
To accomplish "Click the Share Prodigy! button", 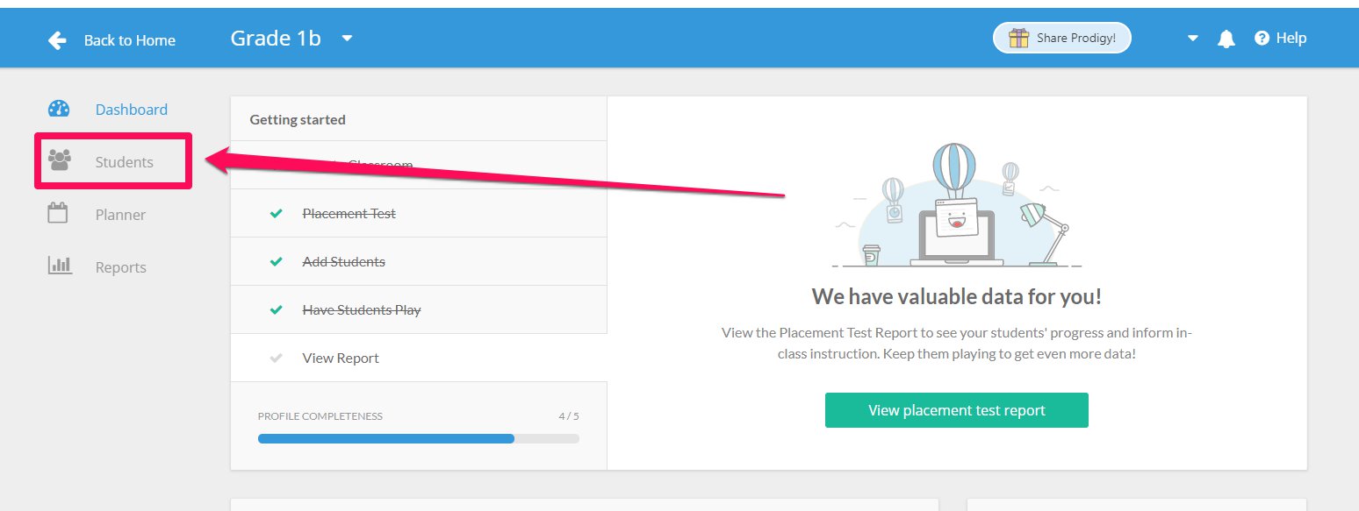I will [x=1062, y=38].
